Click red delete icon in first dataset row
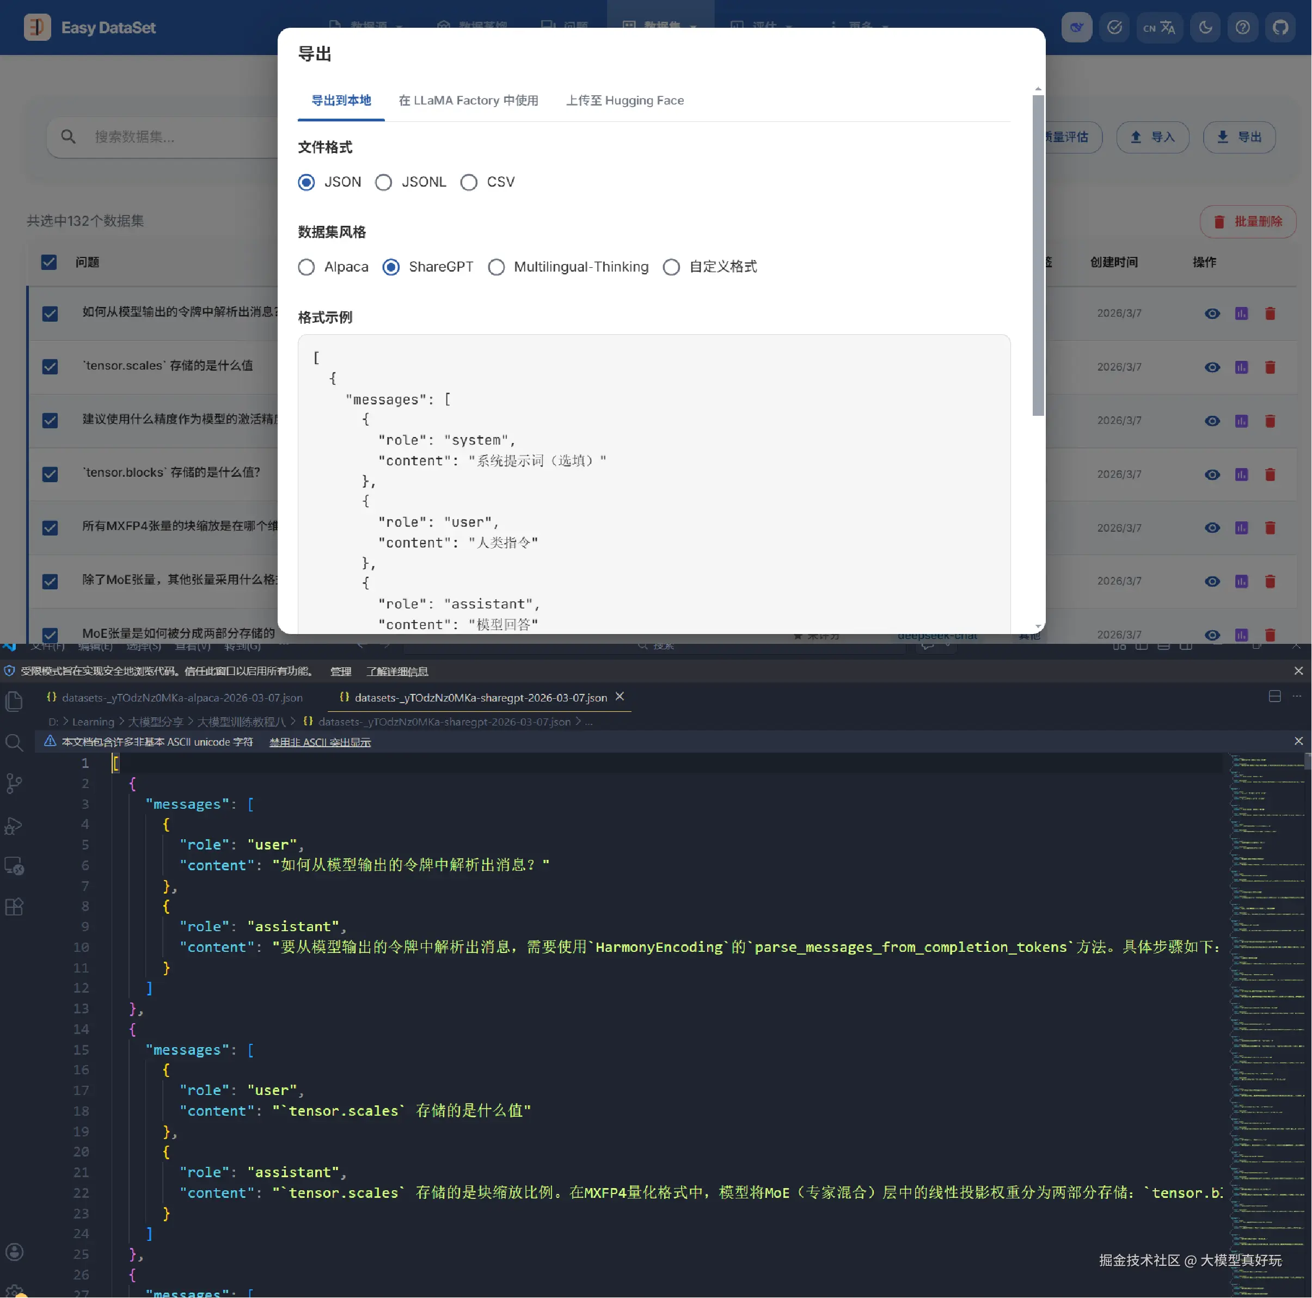Screen dimensions: 1312x1298 pyautogui.click(x=1270, y=313)
